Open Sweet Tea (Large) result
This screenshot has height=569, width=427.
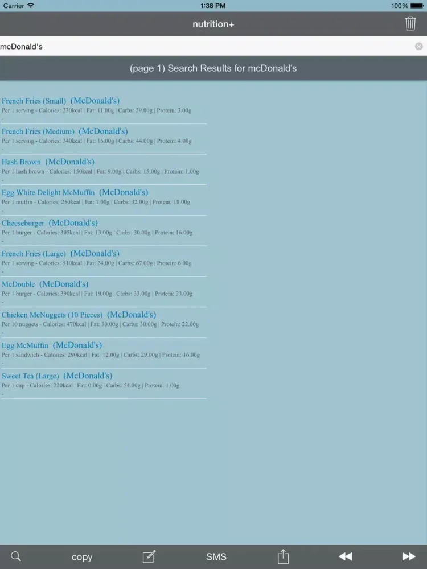57,376
